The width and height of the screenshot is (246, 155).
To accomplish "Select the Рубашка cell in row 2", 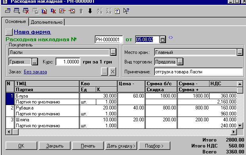I will [47, 108].
